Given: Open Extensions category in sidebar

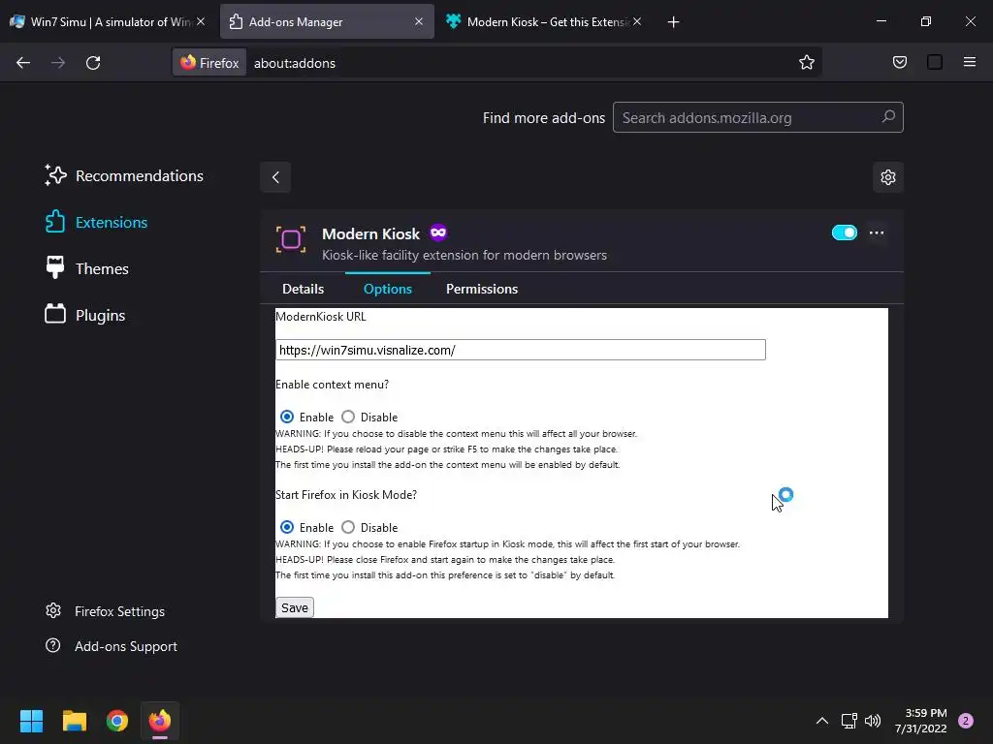Looking at the screenshot, I should [96, 222].
